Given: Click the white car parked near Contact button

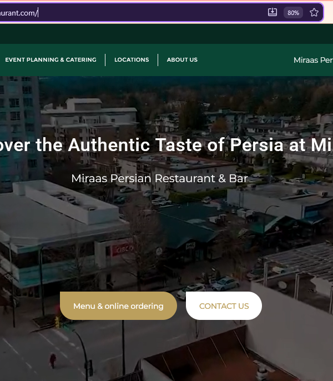Looking at the screenshot, I should (192, 290).
